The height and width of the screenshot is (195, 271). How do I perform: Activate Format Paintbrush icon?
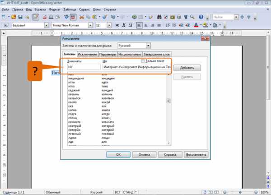(105, 17)
